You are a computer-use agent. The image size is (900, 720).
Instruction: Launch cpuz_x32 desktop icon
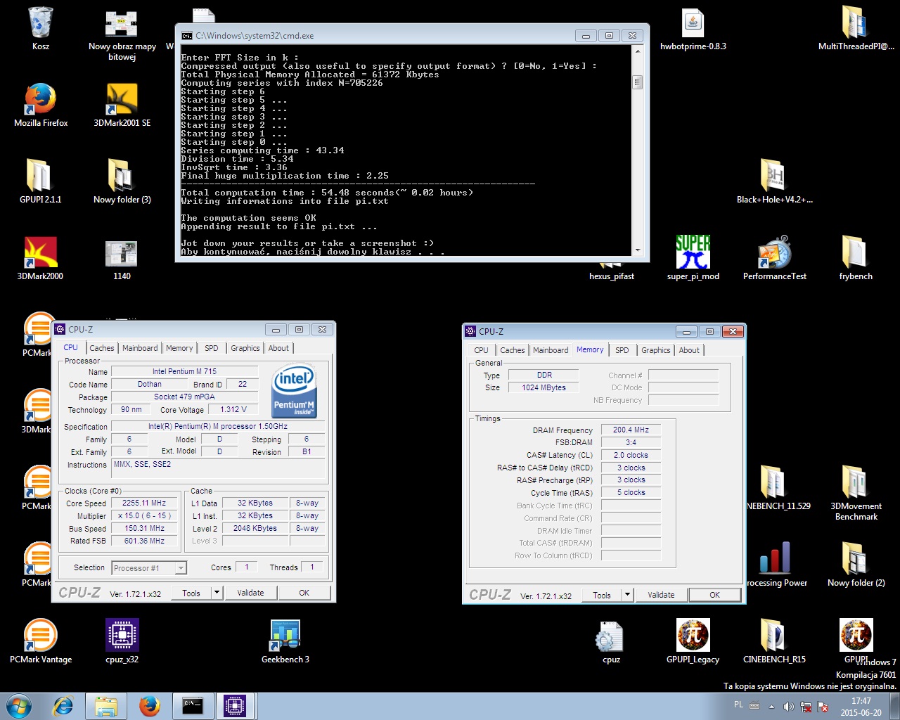click(122, 641)
